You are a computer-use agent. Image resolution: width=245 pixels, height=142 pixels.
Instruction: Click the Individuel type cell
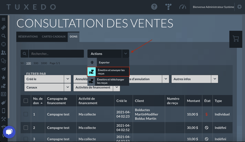[222, 114]
